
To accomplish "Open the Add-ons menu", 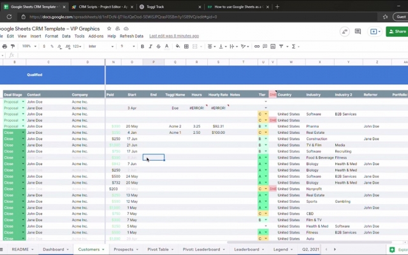I will tap(96, 36).
